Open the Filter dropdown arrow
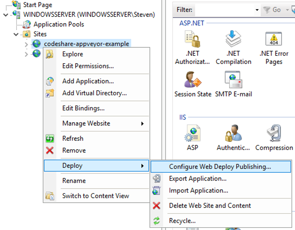 pyautogui.click(x=257, y=10)
